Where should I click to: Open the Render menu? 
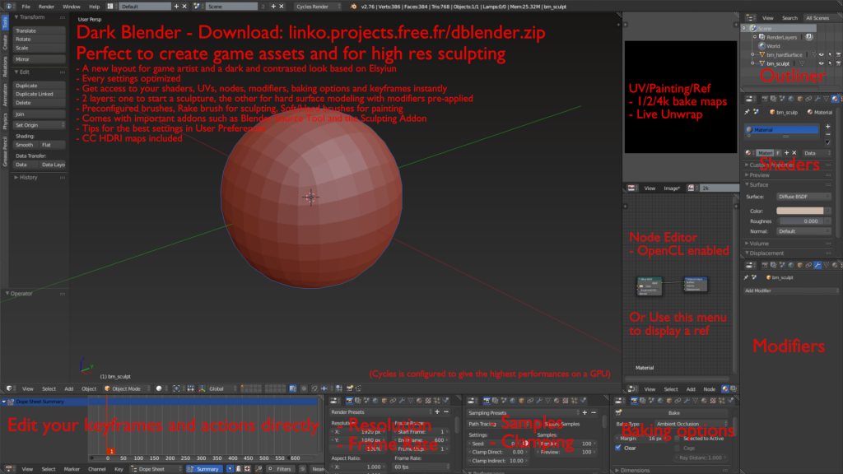pyautogui.click(x=46, y=7)
